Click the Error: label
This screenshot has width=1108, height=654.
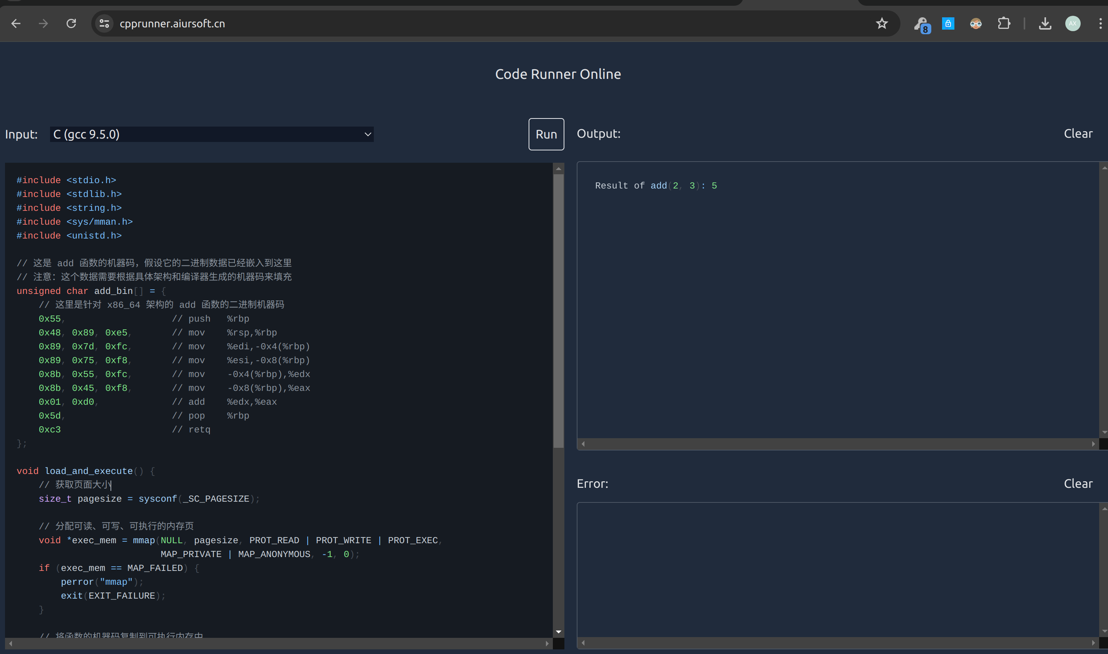click(592, 484)
